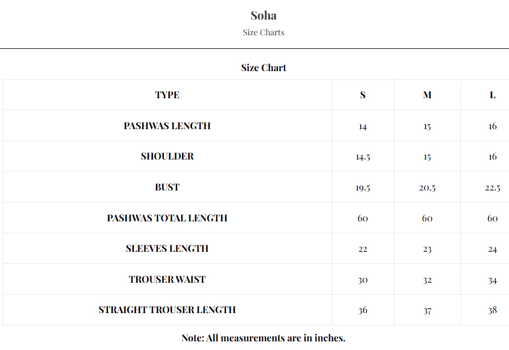The width and height of the screenshot is (509, 350).
Task: Click the Soha title heading
Action: 264,16
